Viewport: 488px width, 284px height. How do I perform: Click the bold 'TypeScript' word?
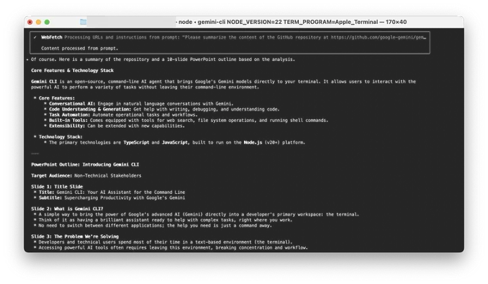[136, 142]
